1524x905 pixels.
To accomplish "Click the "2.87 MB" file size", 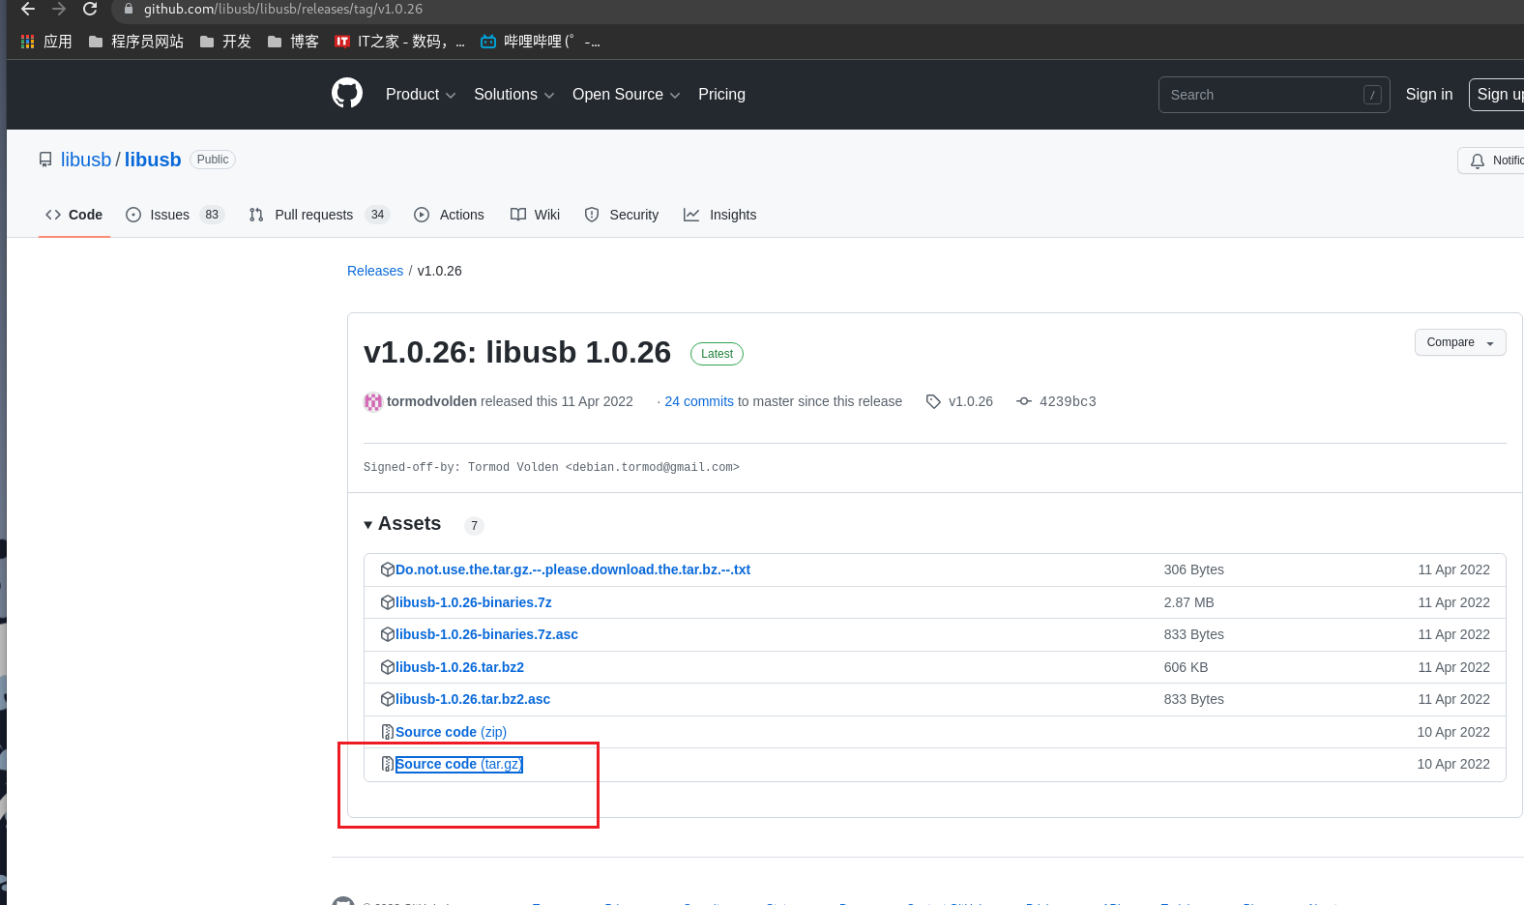I will [1188, 602].
